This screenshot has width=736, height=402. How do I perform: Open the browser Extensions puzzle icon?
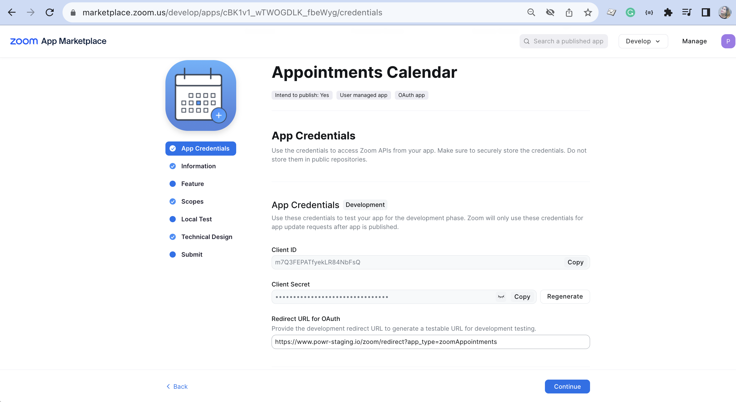(668, 12)
